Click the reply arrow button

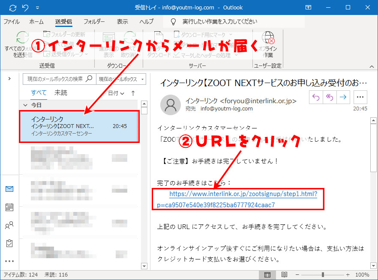[x=316, y=97]
